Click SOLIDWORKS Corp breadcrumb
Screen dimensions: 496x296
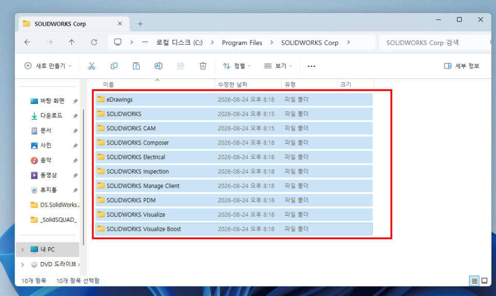tap(310, 43)
